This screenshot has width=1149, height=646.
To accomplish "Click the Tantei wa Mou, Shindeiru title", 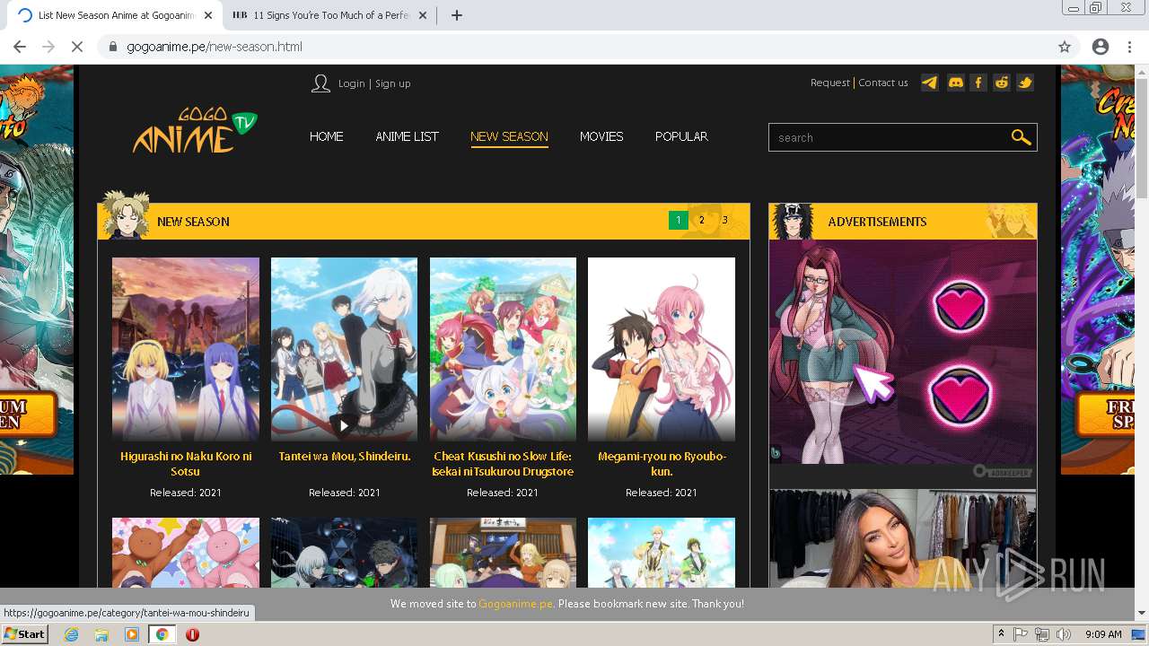I will coord(344,457).
